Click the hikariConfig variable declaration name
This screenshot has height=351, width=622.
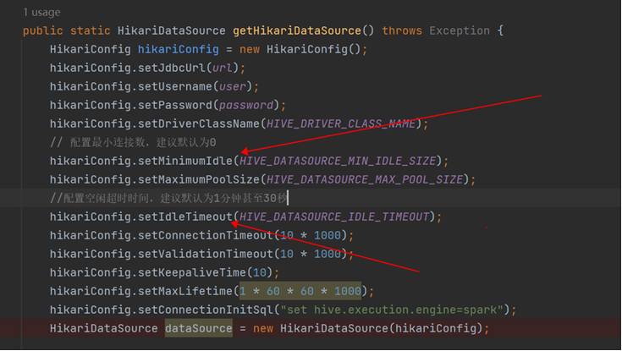[178, 49]
